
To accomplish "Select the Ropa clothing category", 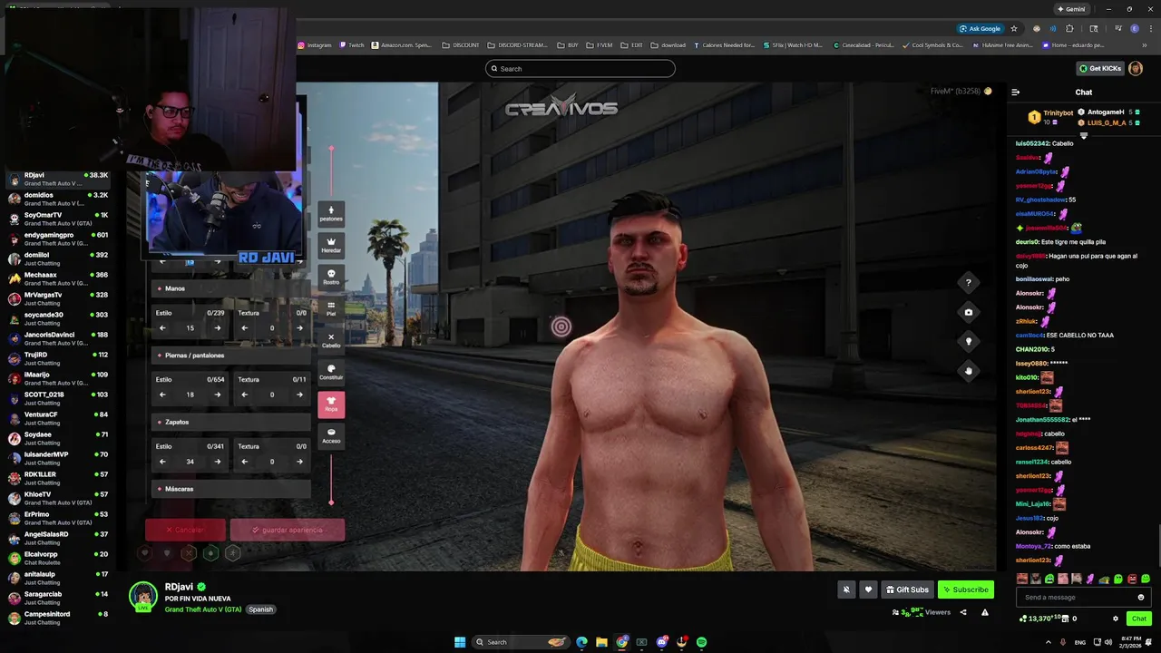I will click(331, 404).
